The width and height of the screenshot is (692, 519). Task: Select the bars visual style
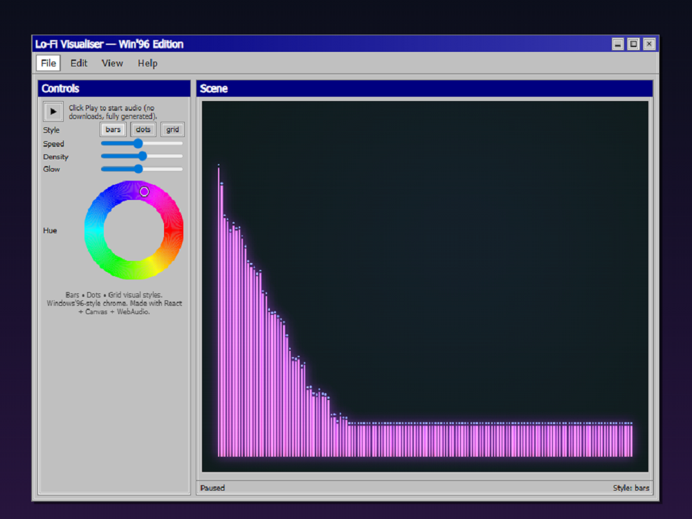click(x=113, y=129)
